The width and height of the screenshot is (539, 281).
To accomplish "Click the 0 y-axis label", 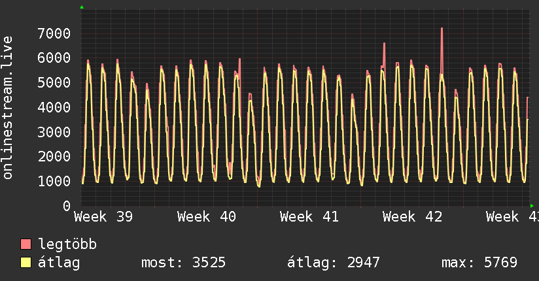I will (67, 206).
